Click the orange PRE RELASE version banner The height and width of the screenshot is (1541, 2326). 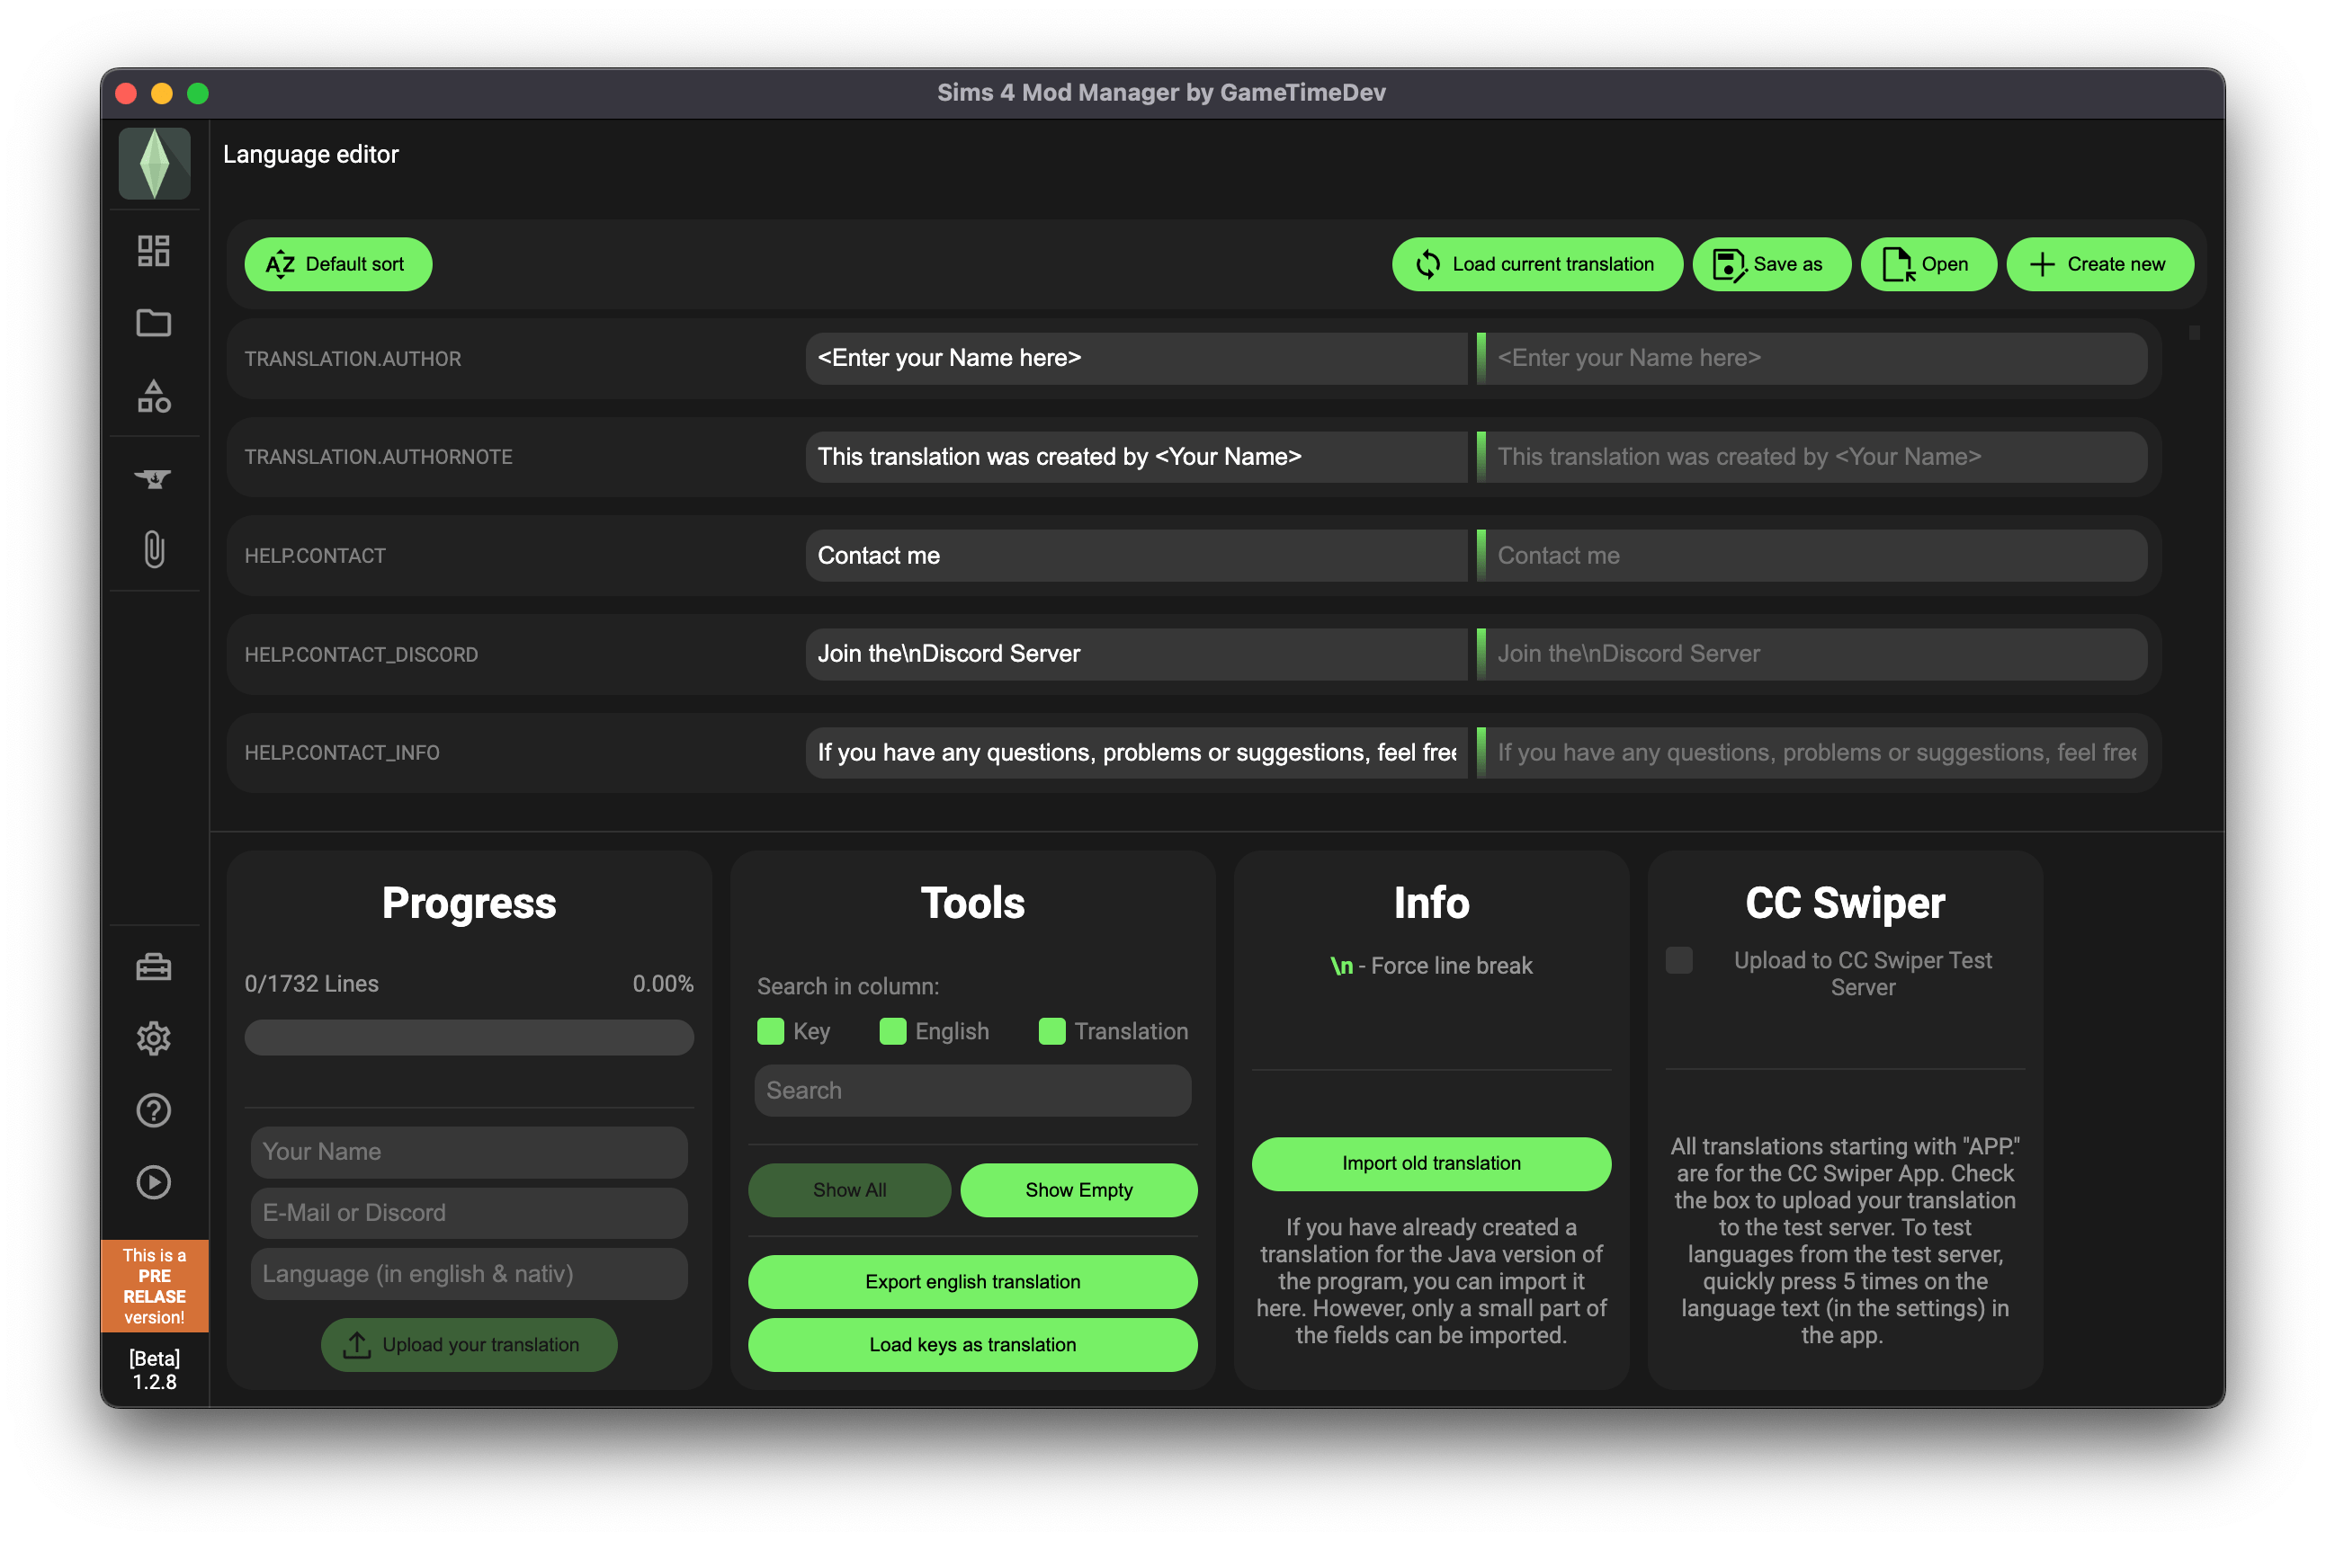(155, 1286)
